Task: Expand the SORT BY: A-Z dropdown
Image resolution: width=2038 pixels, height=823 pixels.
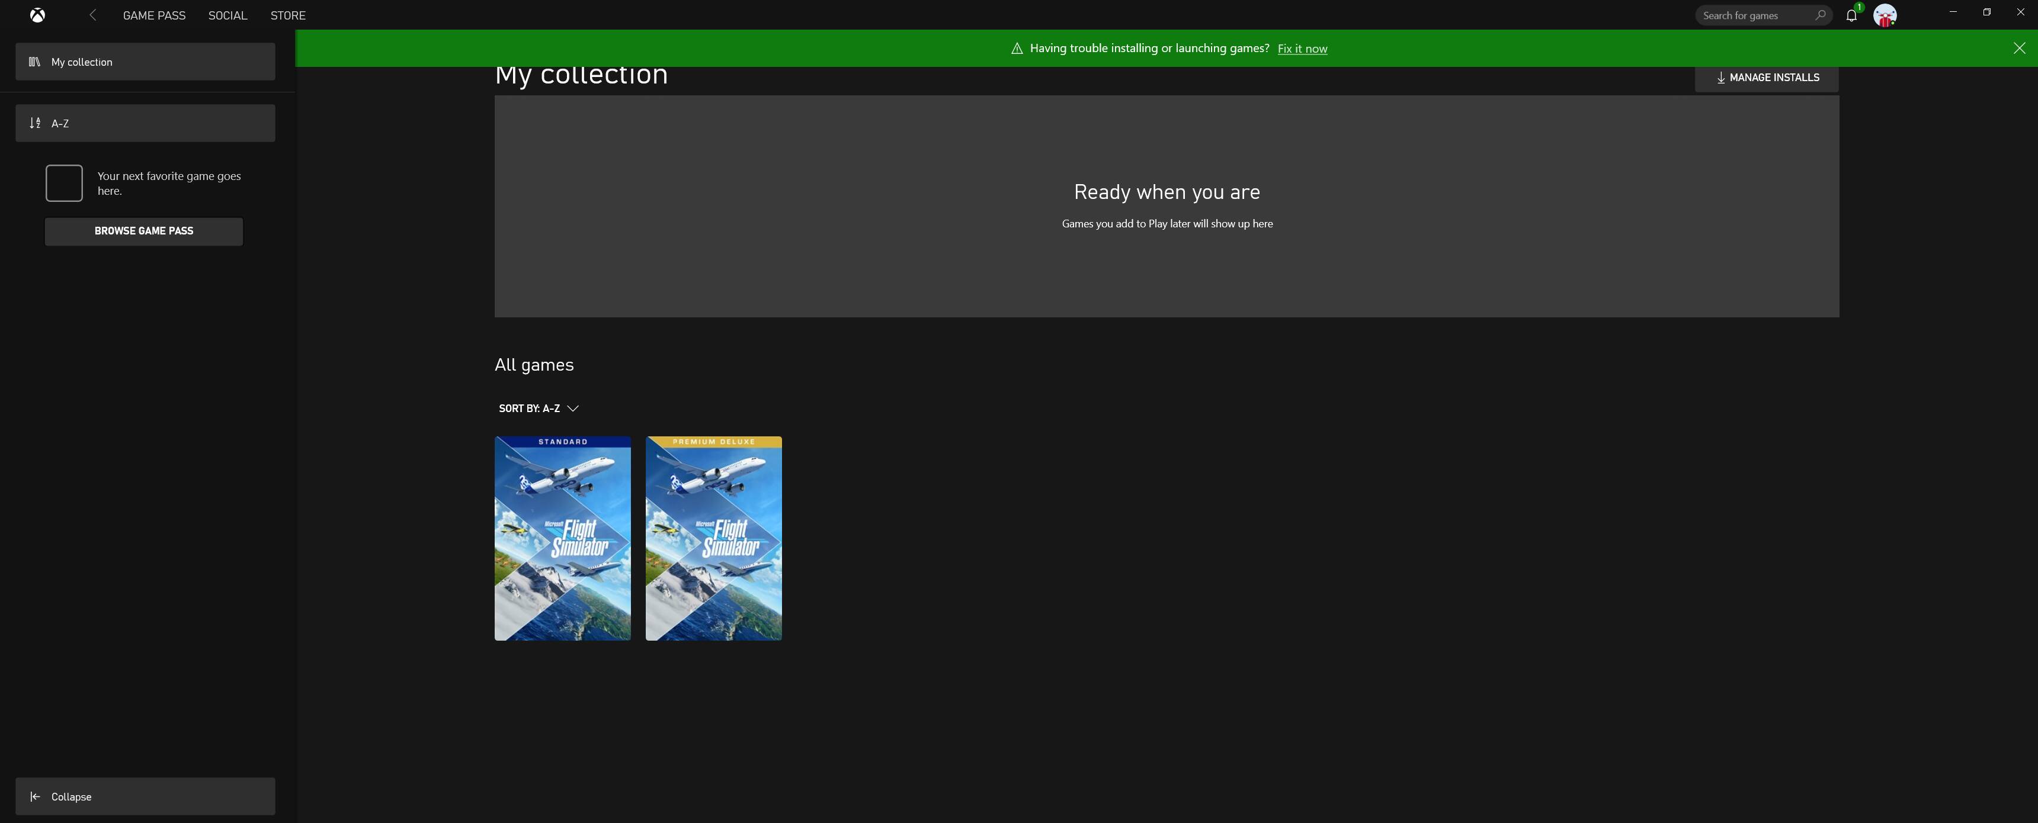Action: coord(539,408)
